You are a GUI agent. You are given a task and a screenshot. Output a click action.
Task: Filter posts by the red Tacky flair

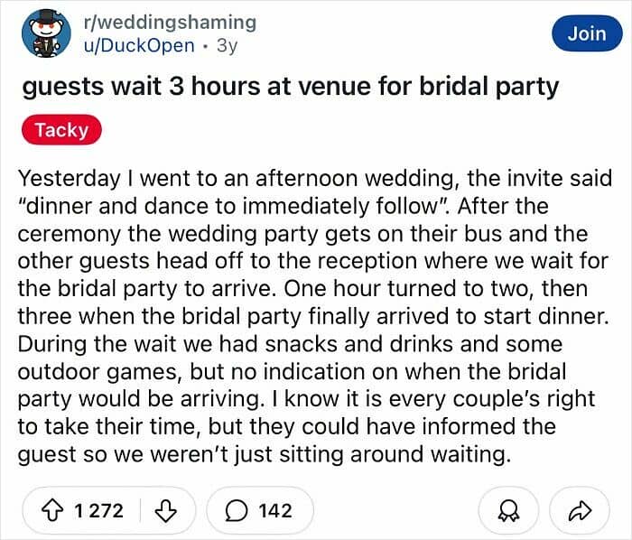pyautogui.click(x=61, y=130)
